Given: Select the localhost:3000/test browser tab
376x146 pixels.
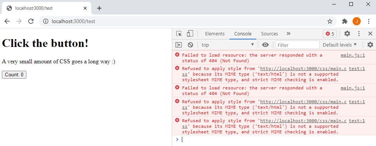Looking at the screenshot, I should coord(46,8).
